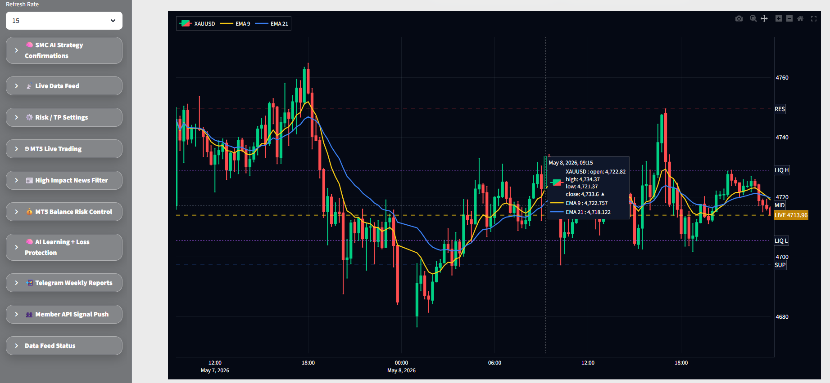
Task: Click the 4760 price axis tick
Action: pos(782,78)
